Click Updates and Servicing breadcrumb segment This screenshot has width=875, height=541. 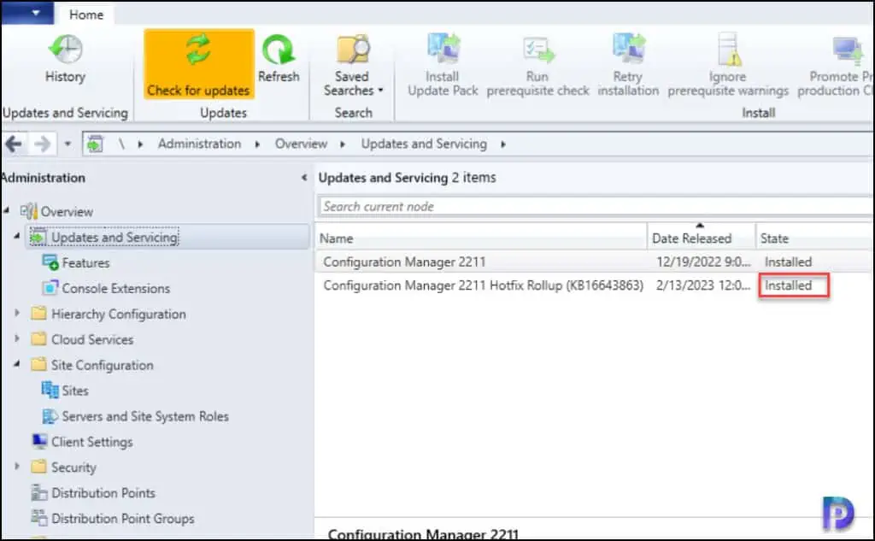coord(424,144)
